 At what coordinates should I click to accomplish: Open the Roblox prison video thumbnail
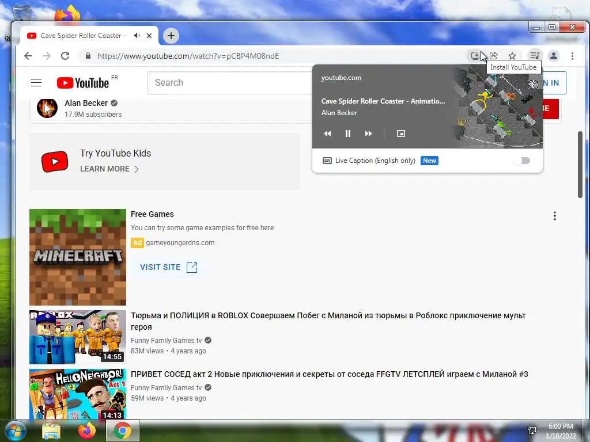(x=78, y=337)
